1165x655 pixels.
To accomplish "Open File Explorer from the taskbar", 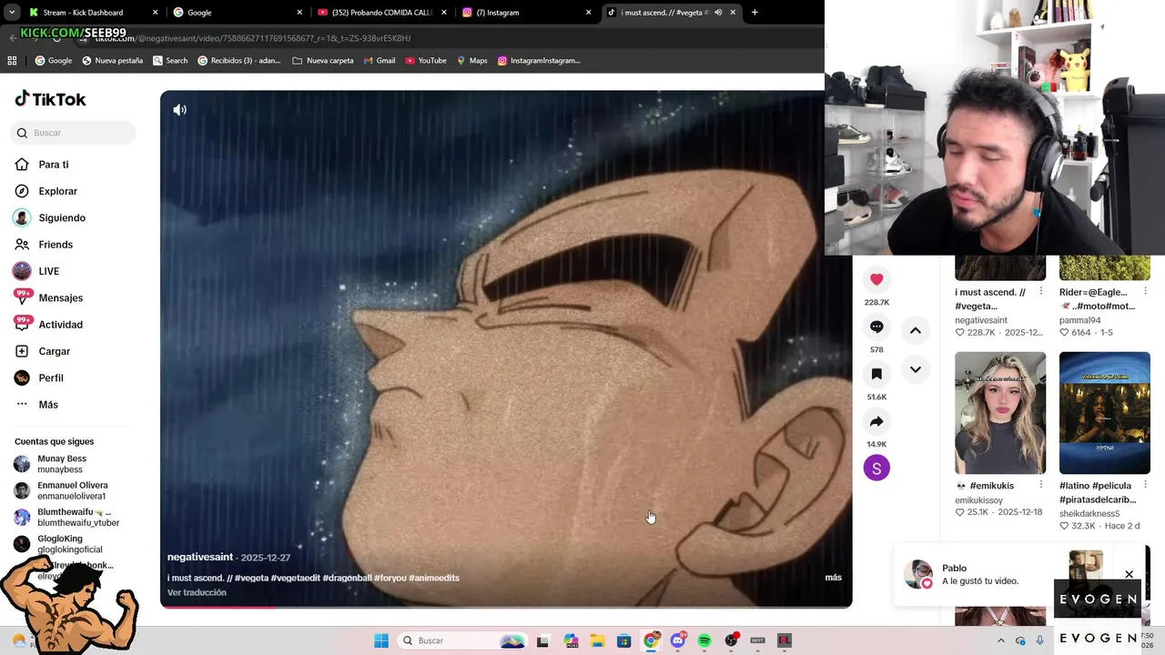I will (597, 640).
